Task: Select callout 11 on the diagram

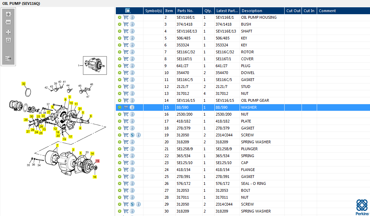Action: pyautogui.click(x=76, y=104)
